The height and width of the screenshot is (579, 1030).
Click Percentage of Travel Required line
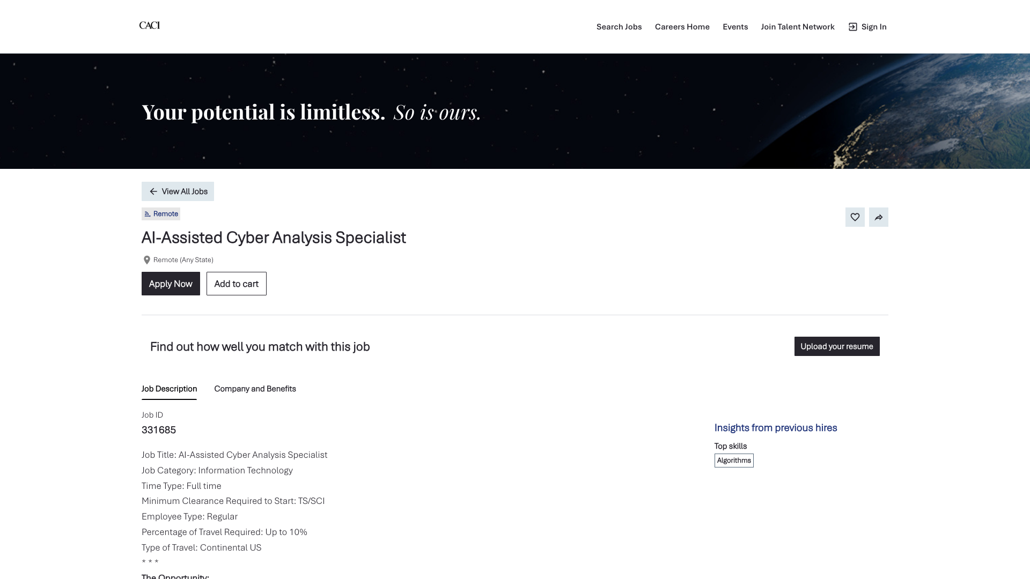224,532
